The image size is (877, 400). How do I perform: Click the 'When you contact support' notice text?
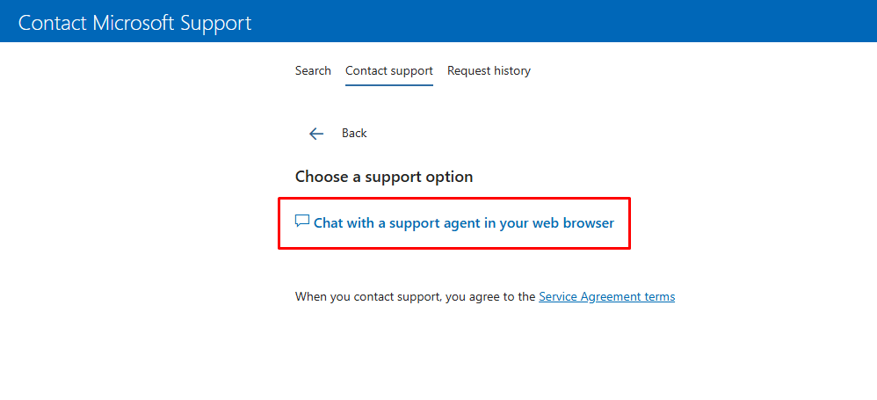pyautogui.click(x=416, y=296)
